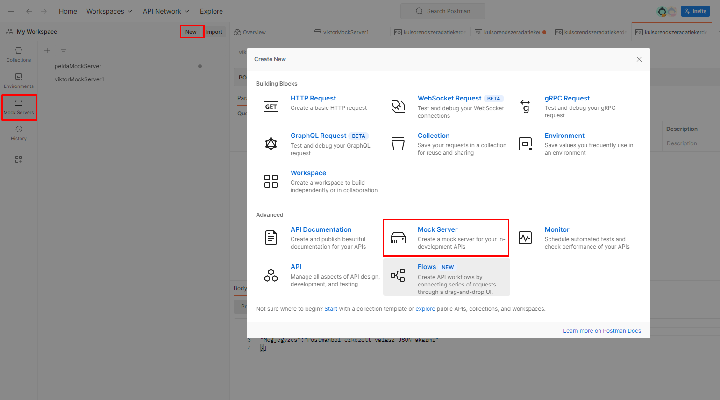Click the API hexagons icon
Image resolution: width=720 pixels, height=400 pixels.
click(x=271, y=275)
